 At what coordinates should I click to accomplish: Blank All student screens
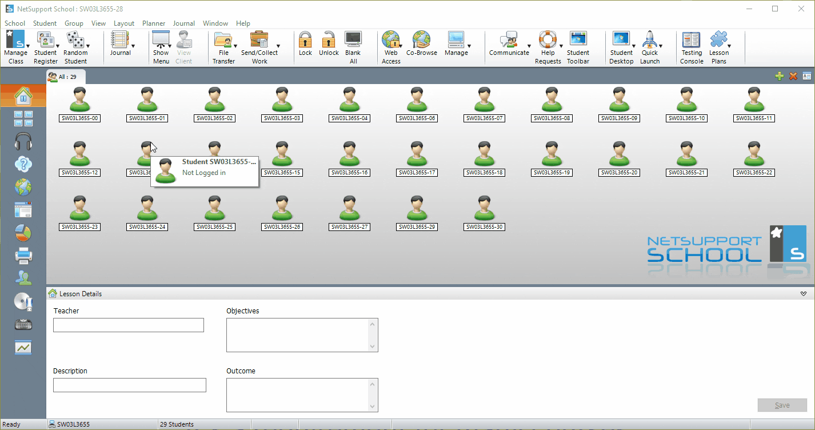click(353, 39)
